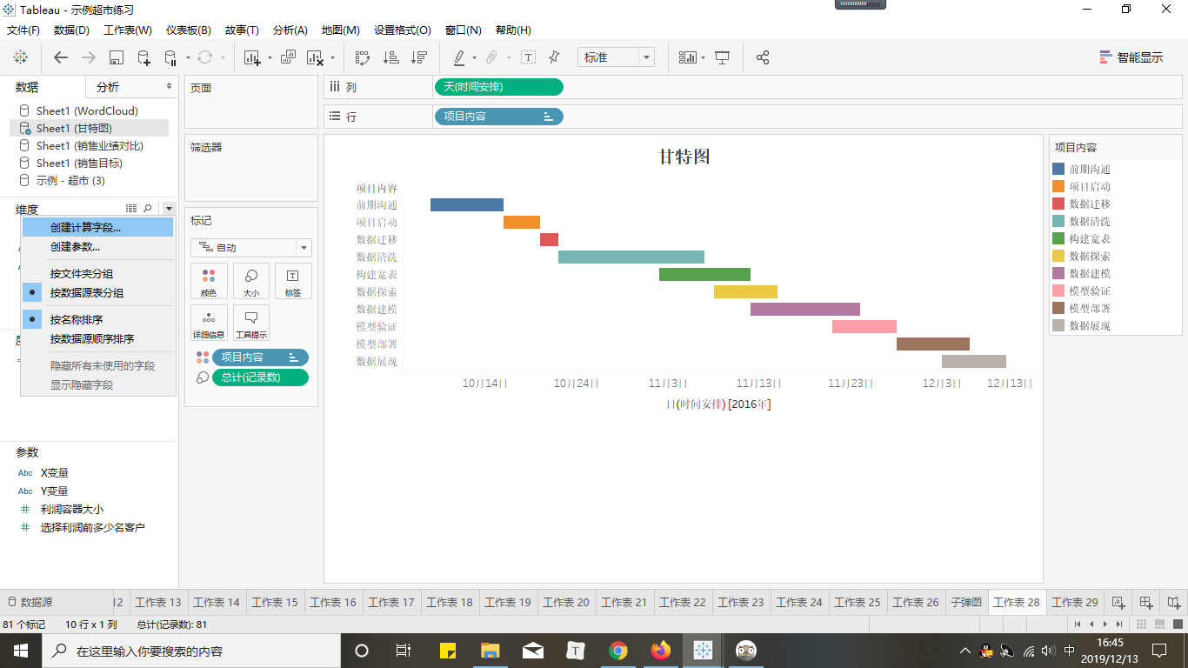
Task: Choose the 按数据源顺序排序 sort option
Action: click(x=97, y=338)
